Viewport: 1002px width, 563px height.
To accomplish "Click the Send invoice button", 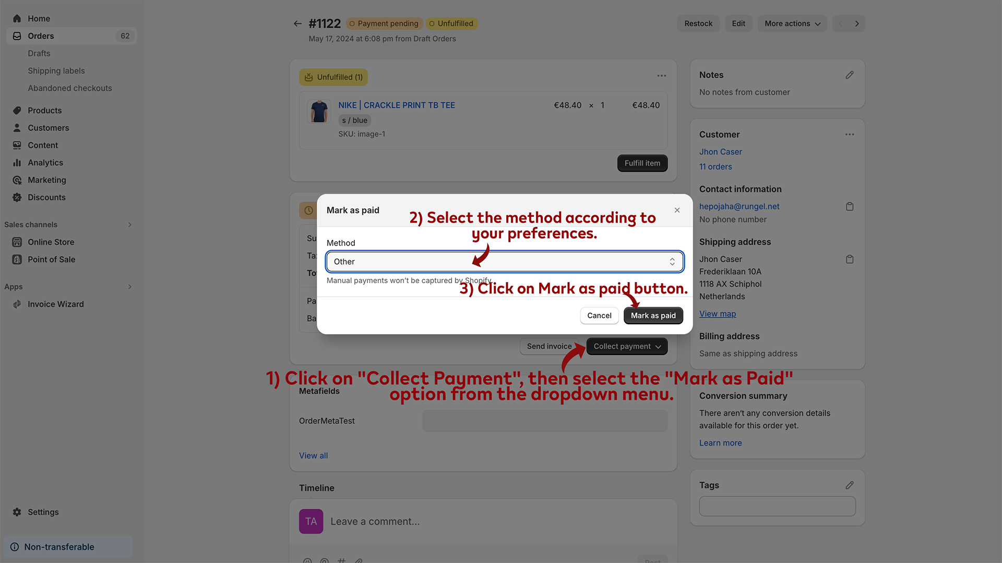I will [549, 346].
